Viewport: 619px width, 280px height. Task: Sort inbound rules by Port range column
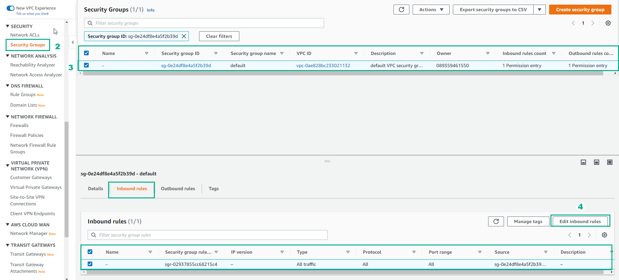click(x=480, y=252)
